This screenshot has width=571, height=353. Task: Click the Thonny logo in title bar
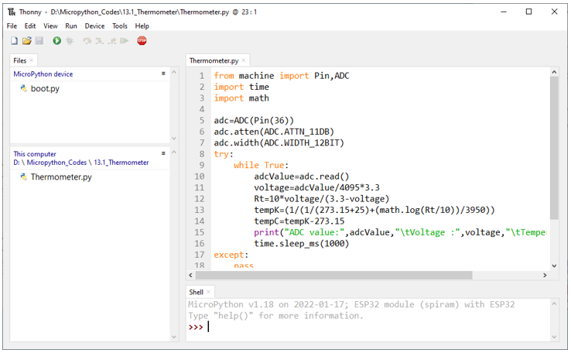pos(12,12)
